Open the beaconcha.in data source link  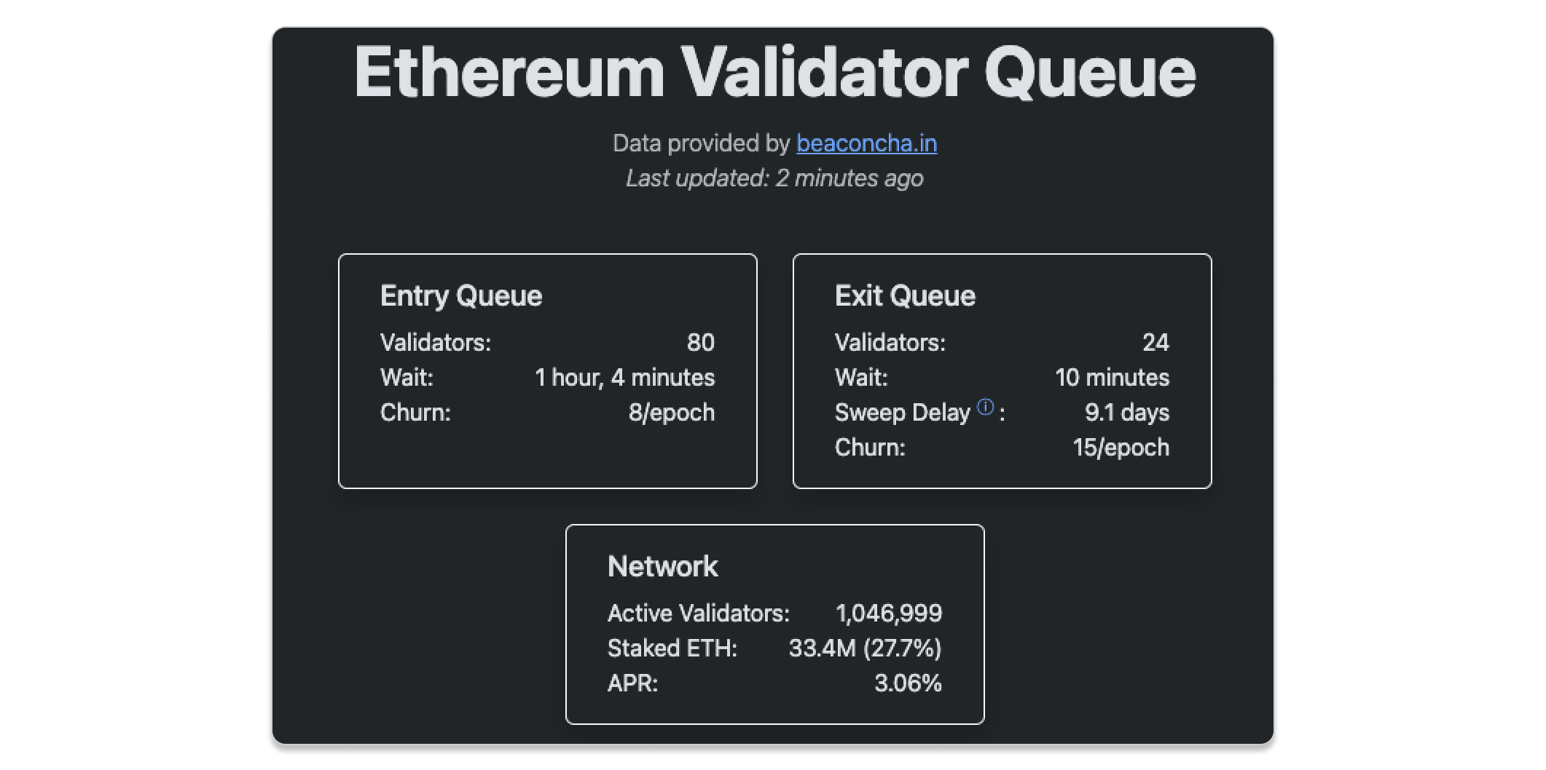point(866,143)
